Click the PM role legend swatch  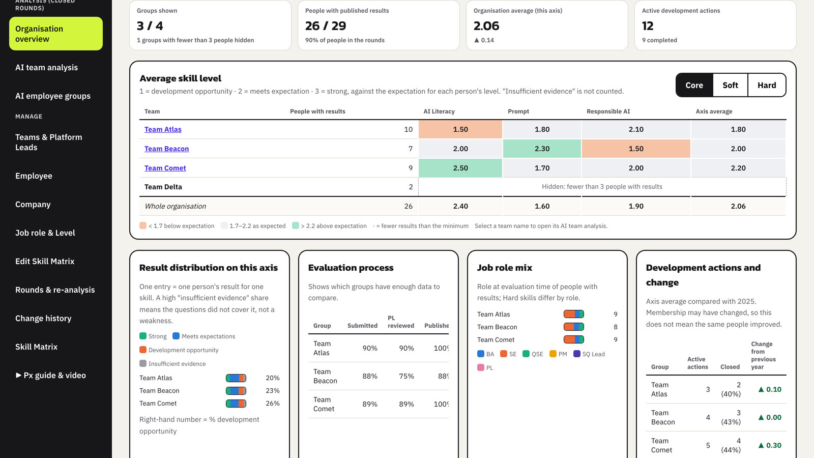tap(553, 354)
